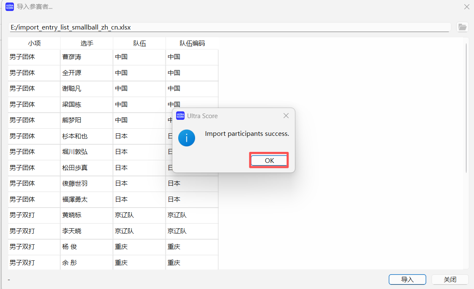
Task: Click the Ultra Score logo in the title bar
Action: click(9, 7)
